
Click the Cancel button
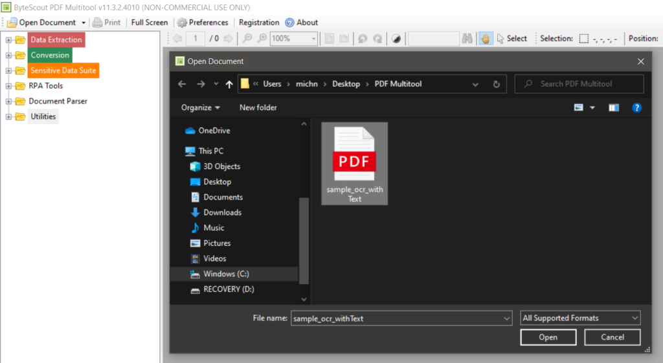tap(612, 337)
